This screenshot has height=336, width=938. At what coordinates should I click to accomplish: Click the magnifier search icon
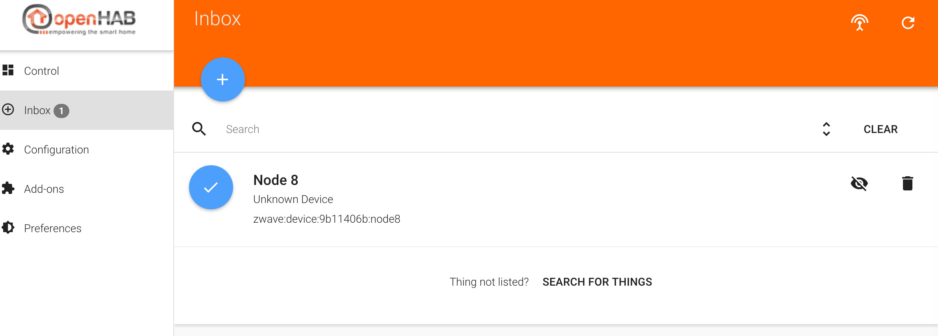click(199, 129)
